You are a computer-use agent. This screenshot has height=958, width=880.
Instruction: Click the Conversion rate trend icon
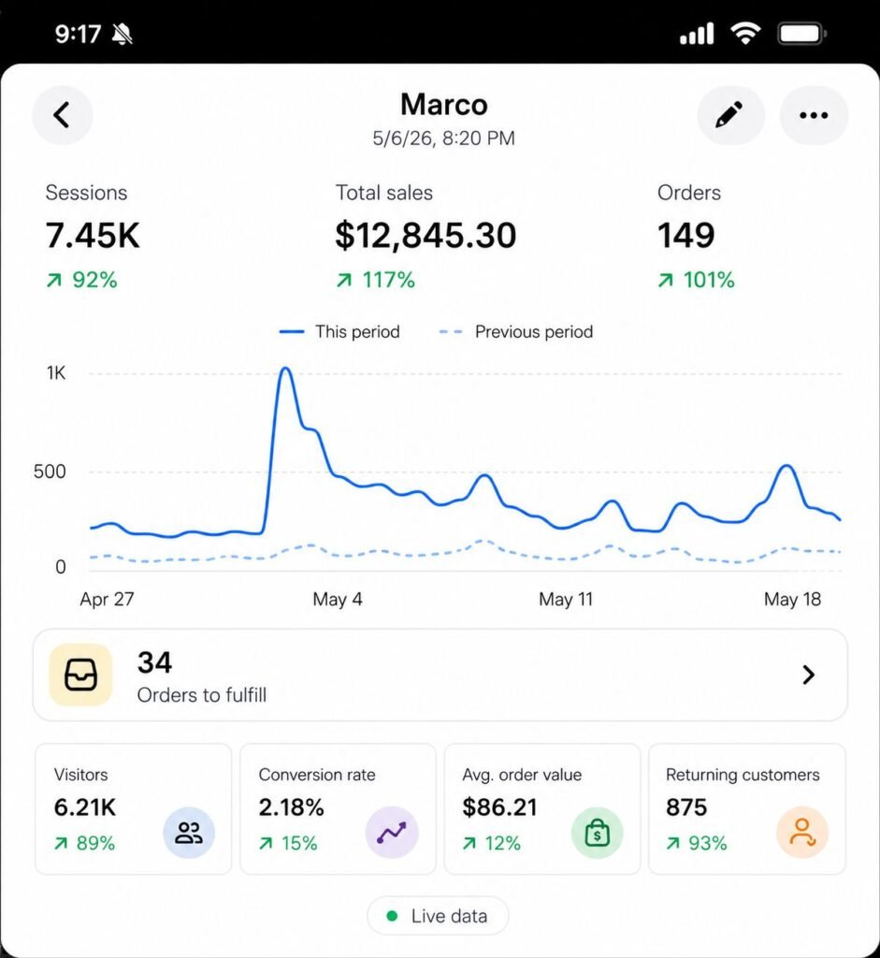click(392, 832)
